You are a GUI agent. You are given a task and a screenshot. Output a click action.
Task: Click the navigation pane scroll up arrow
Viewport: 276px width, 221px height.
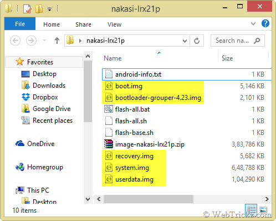88,56
